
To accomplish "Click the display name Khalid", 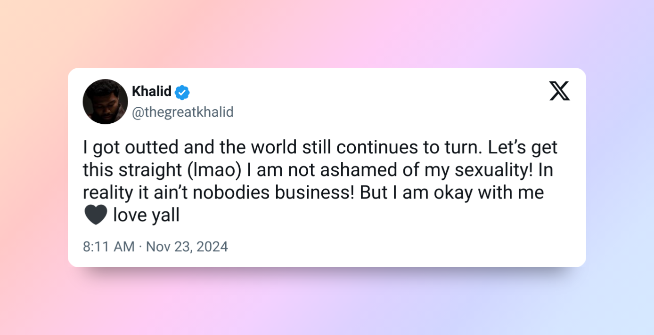I will tap(151, 91).
